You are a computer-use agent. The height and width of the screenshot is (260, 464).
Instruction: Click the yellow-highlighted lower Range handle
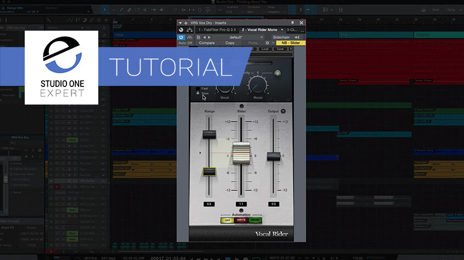click(x=209, y=171)
